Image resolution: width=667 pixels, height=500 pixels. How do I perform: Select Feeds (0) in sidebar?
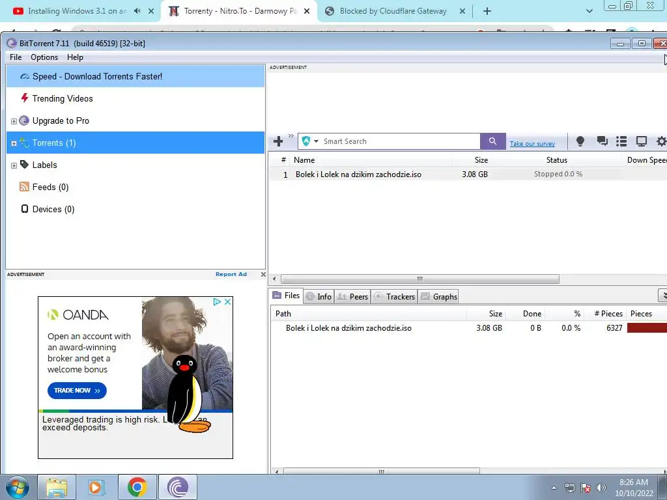(x=135, y=187)
